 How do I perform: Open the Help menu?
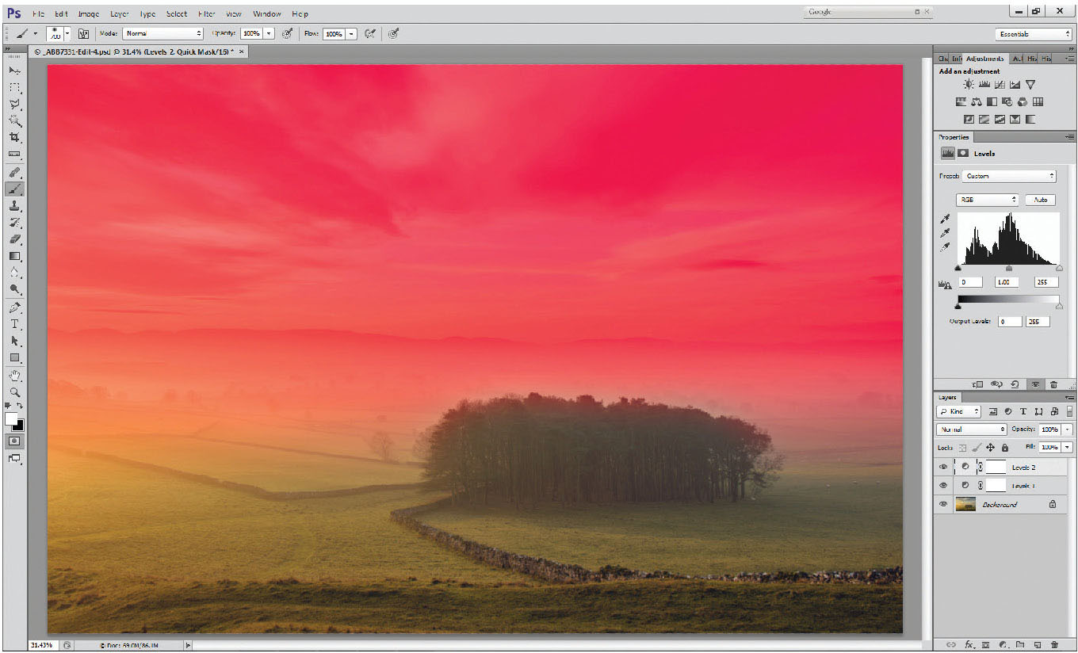click(300, 13)
